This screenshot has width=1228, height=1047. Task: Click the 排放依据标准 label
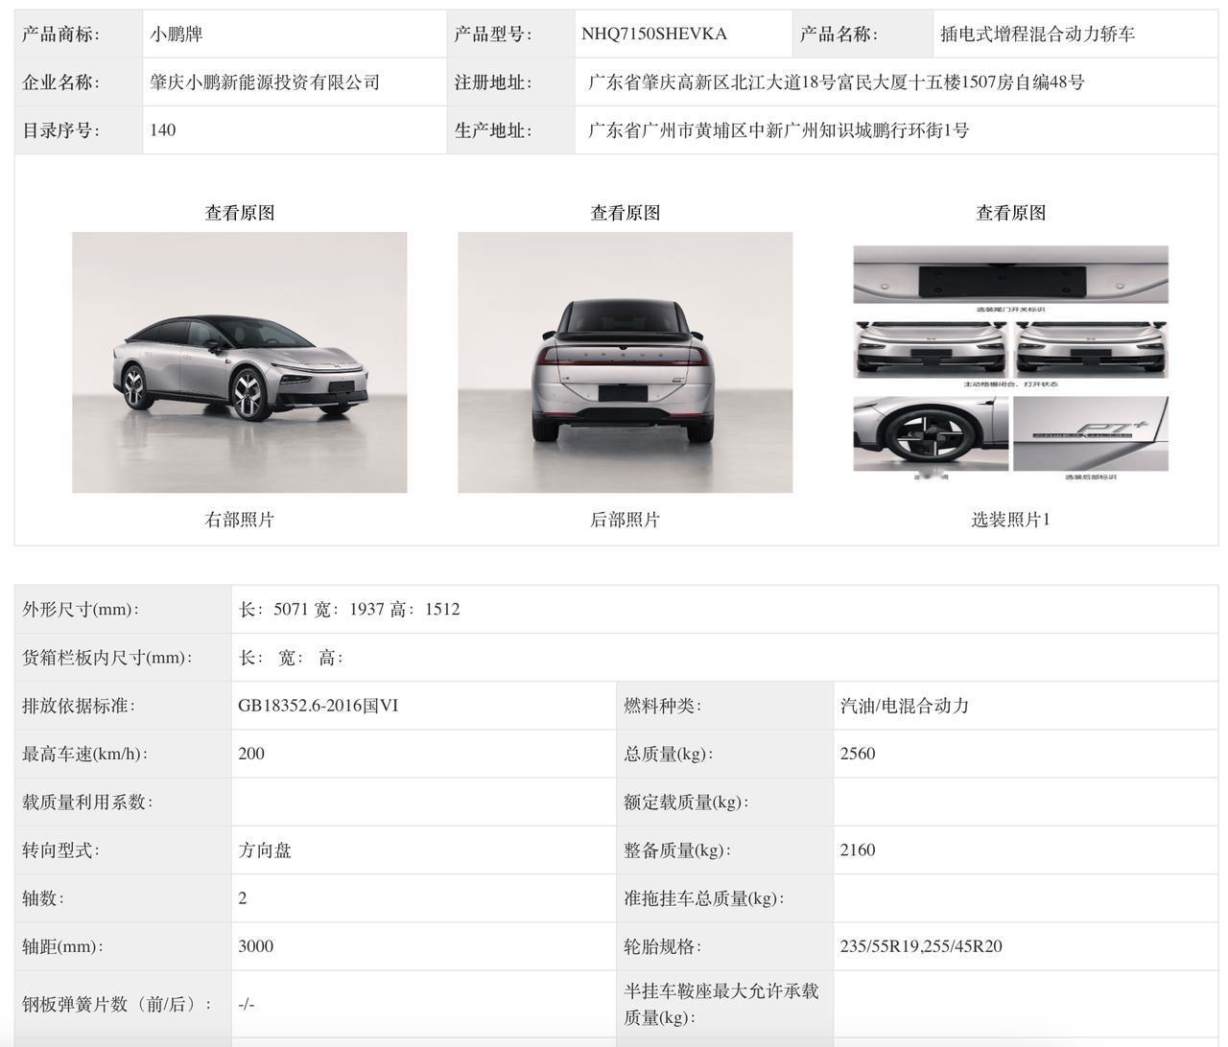pyautogui.click(x=80, y=706)
